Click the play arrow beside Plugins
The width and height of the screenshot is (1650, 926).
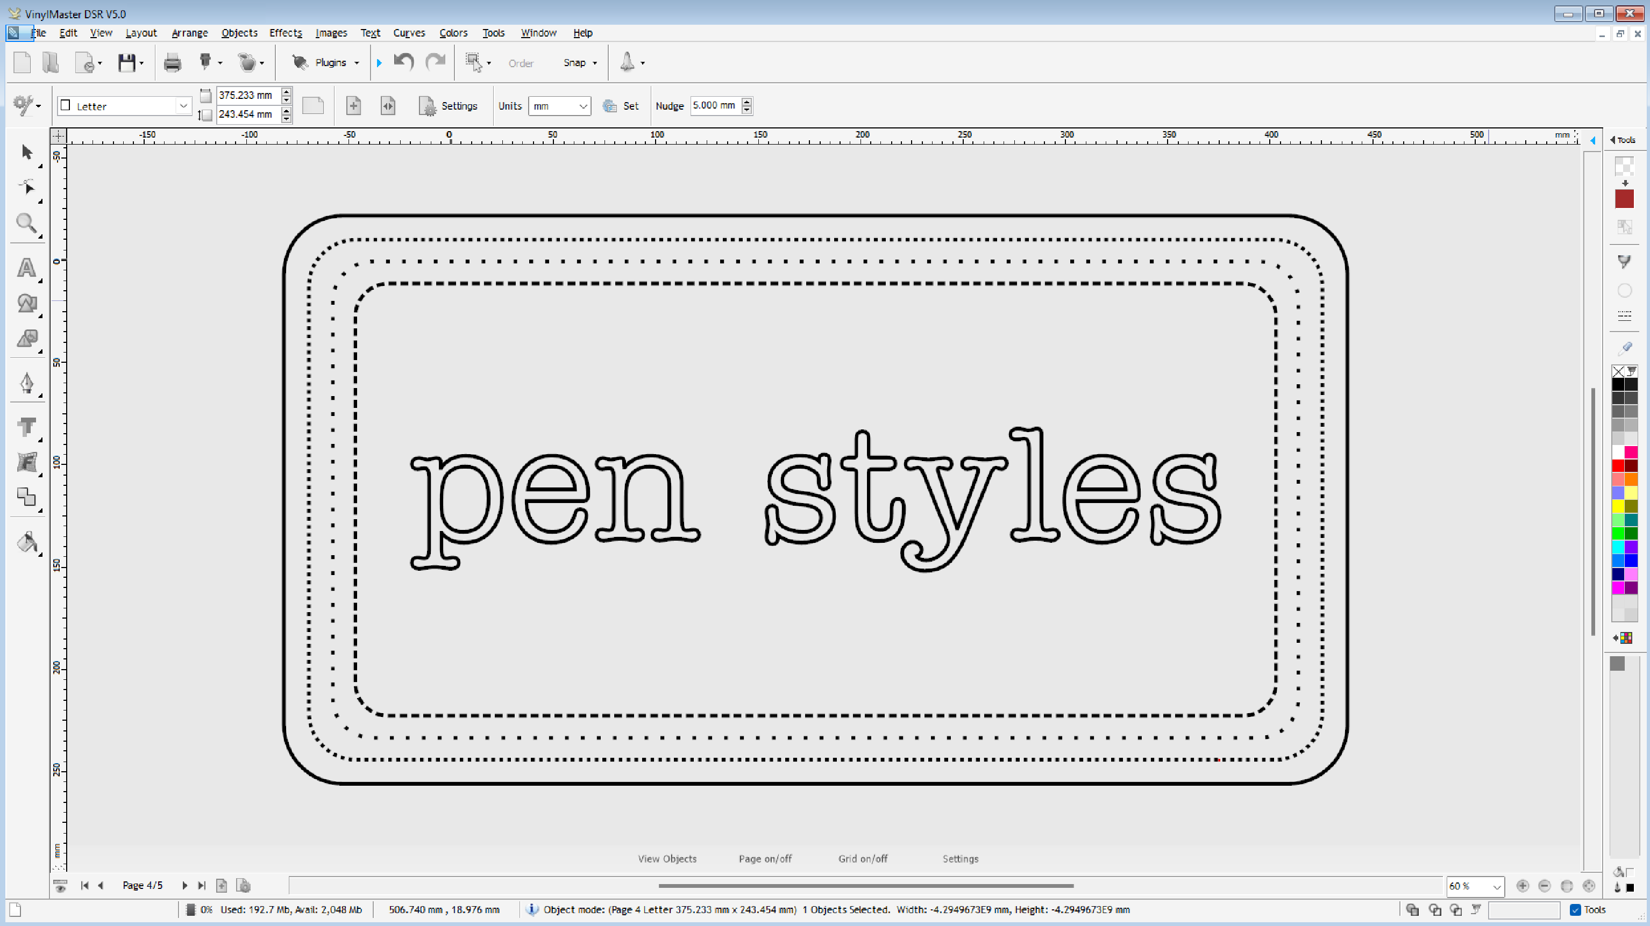point(379,63)
